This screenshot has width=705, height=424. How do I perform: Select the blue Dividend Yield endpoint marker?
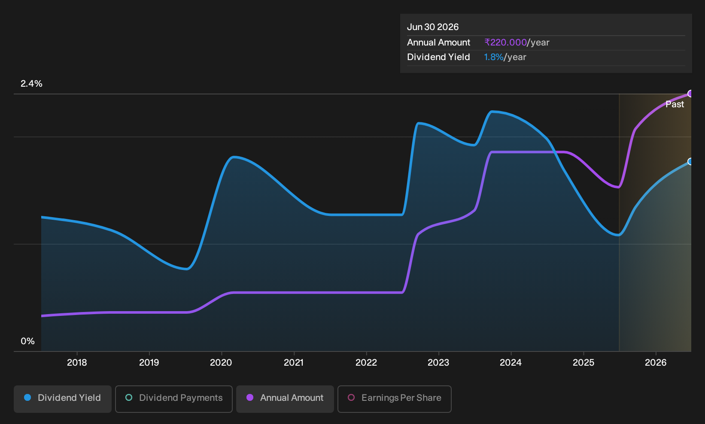tap(690, 161)
